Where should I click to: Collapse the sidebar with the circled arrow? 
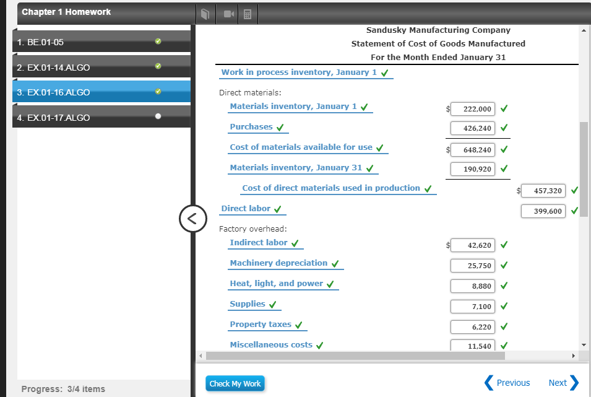click(192, 218)
